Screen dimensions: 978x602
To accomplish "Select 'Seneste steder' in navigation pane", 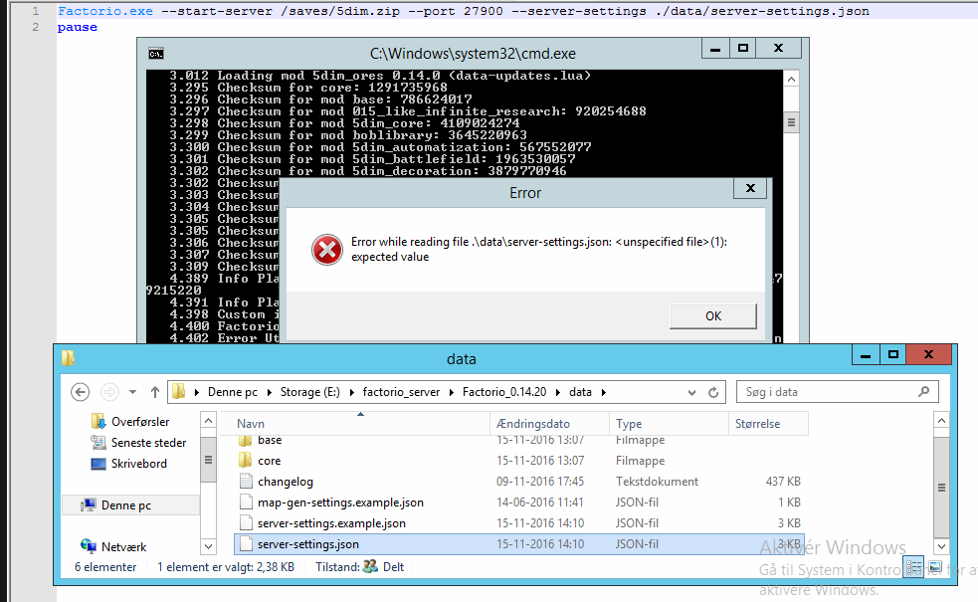I will 148,443.
